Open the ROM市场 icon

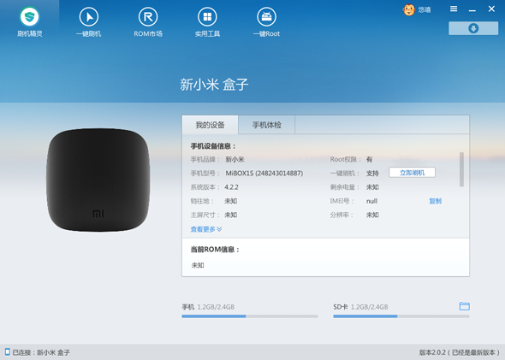click(148, 17)
